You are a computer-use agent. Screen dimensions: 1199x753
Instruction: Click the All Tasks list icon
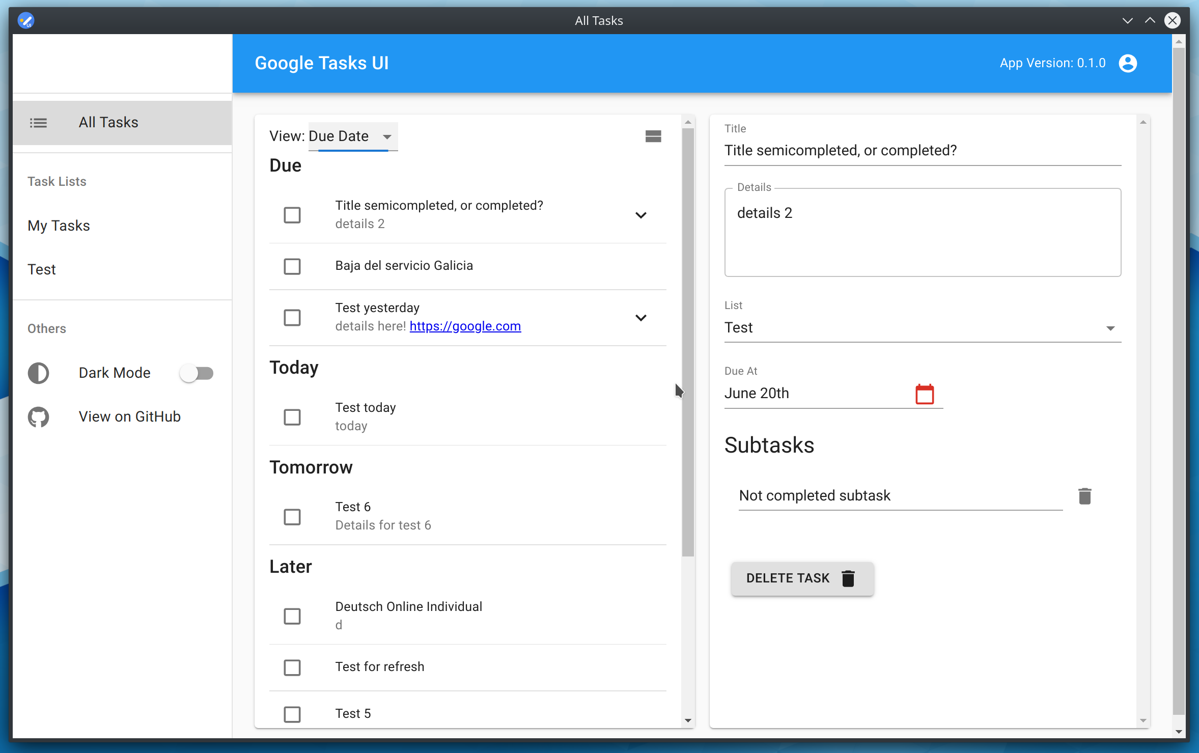38,123
